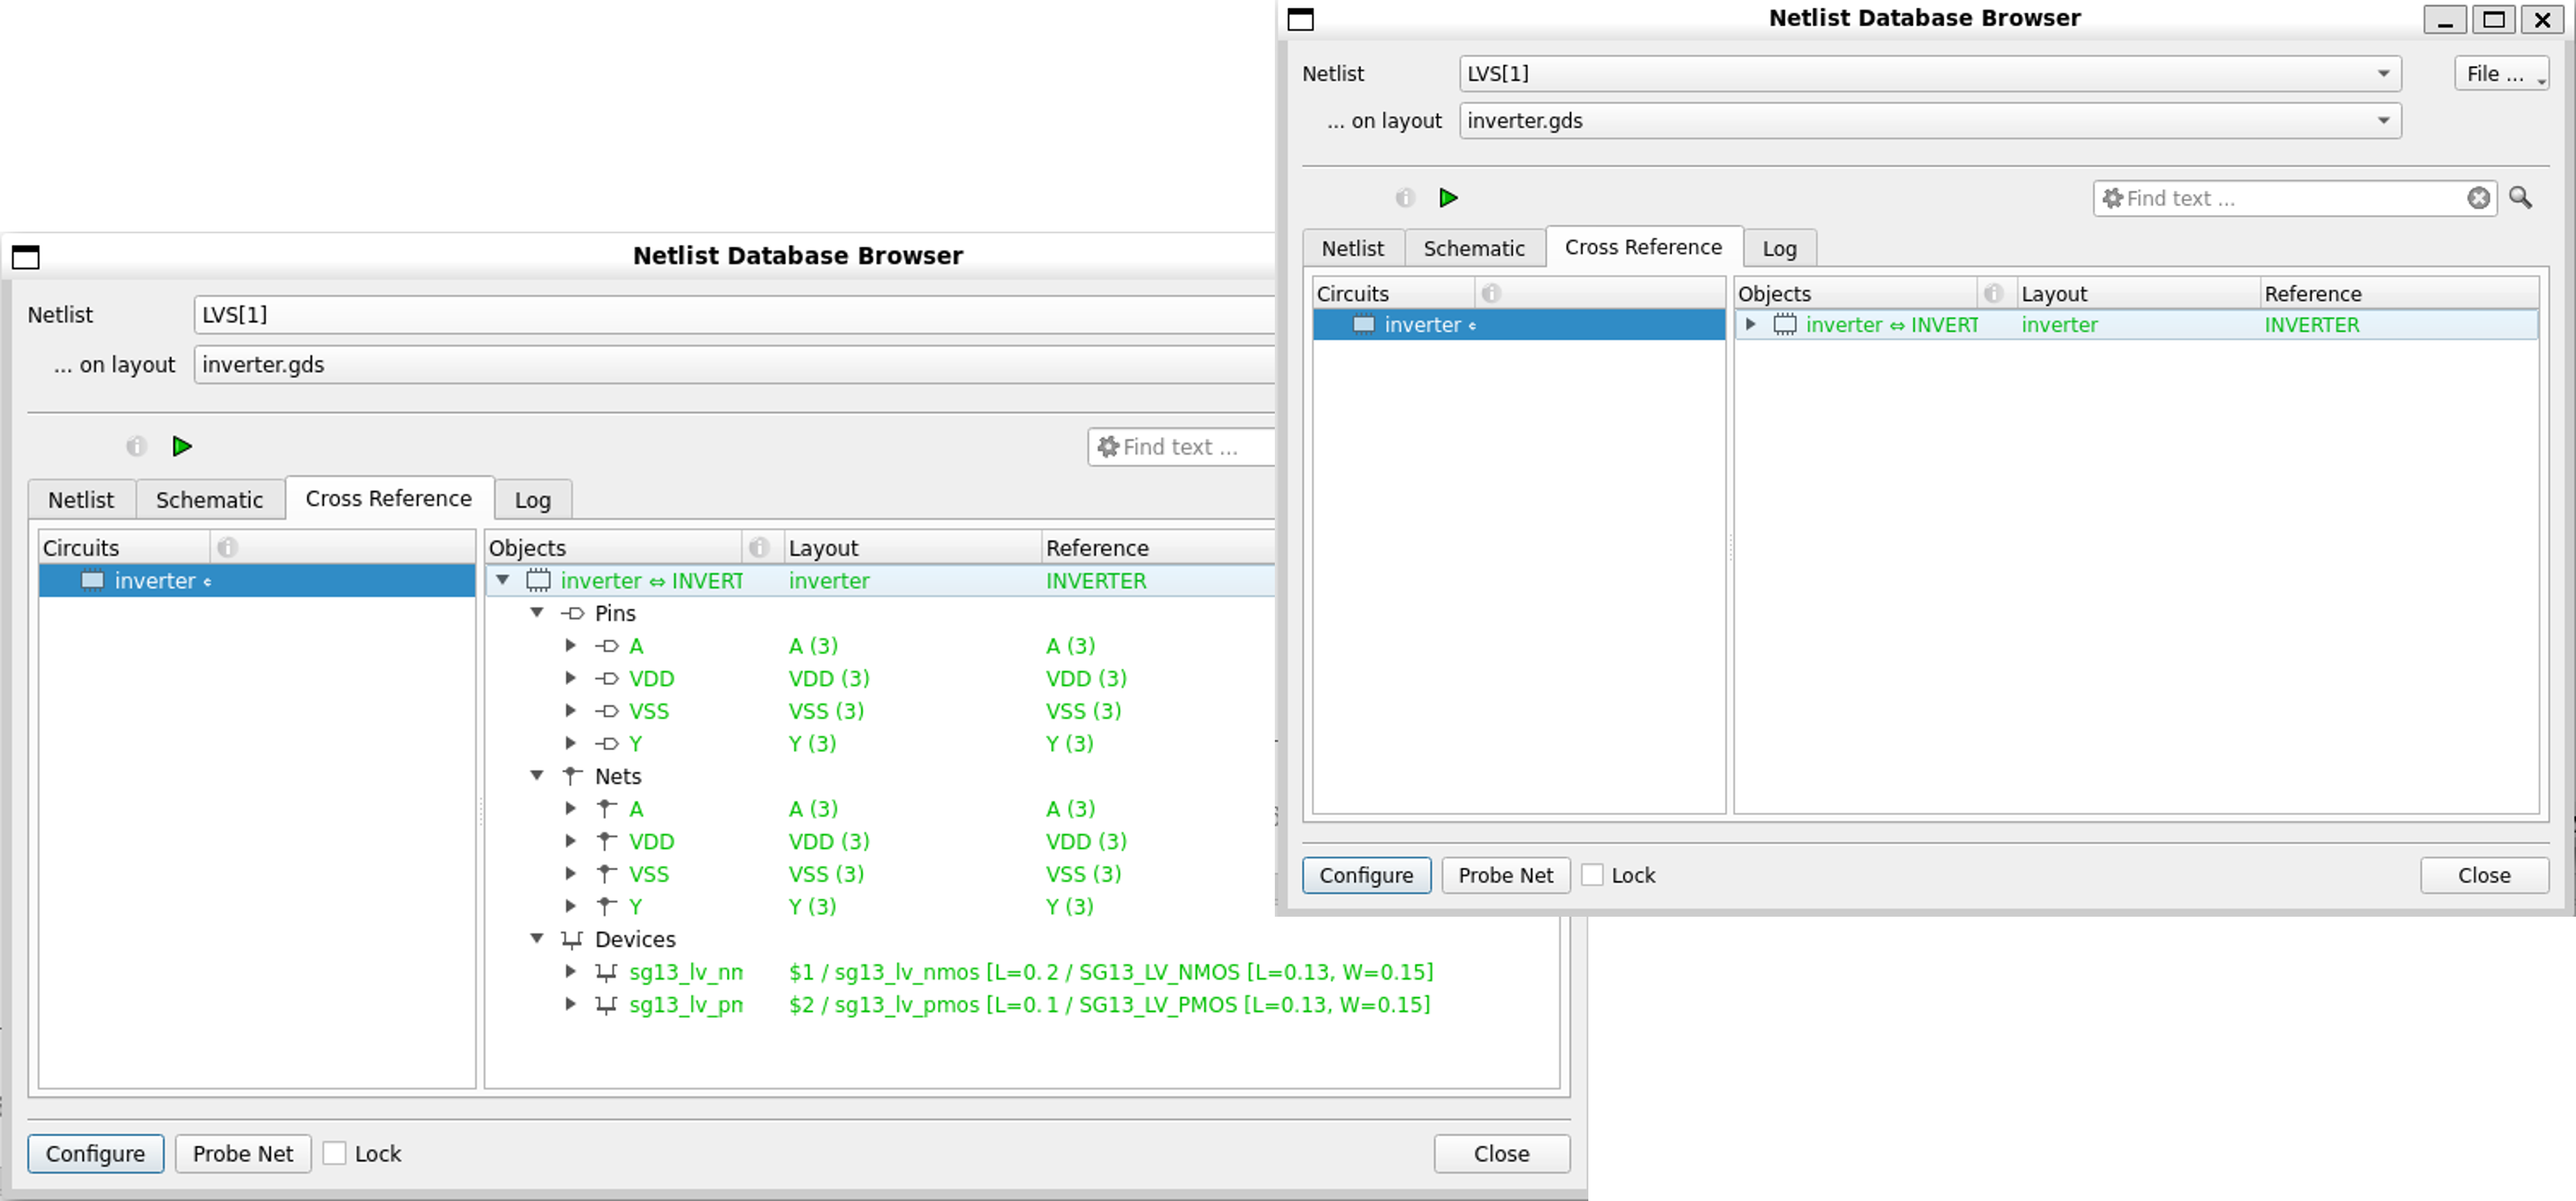Viewport: 2576px width, 1201px height.
Task: Enable the Lock checkbox in right window
Action: [x=1593, y=875]
